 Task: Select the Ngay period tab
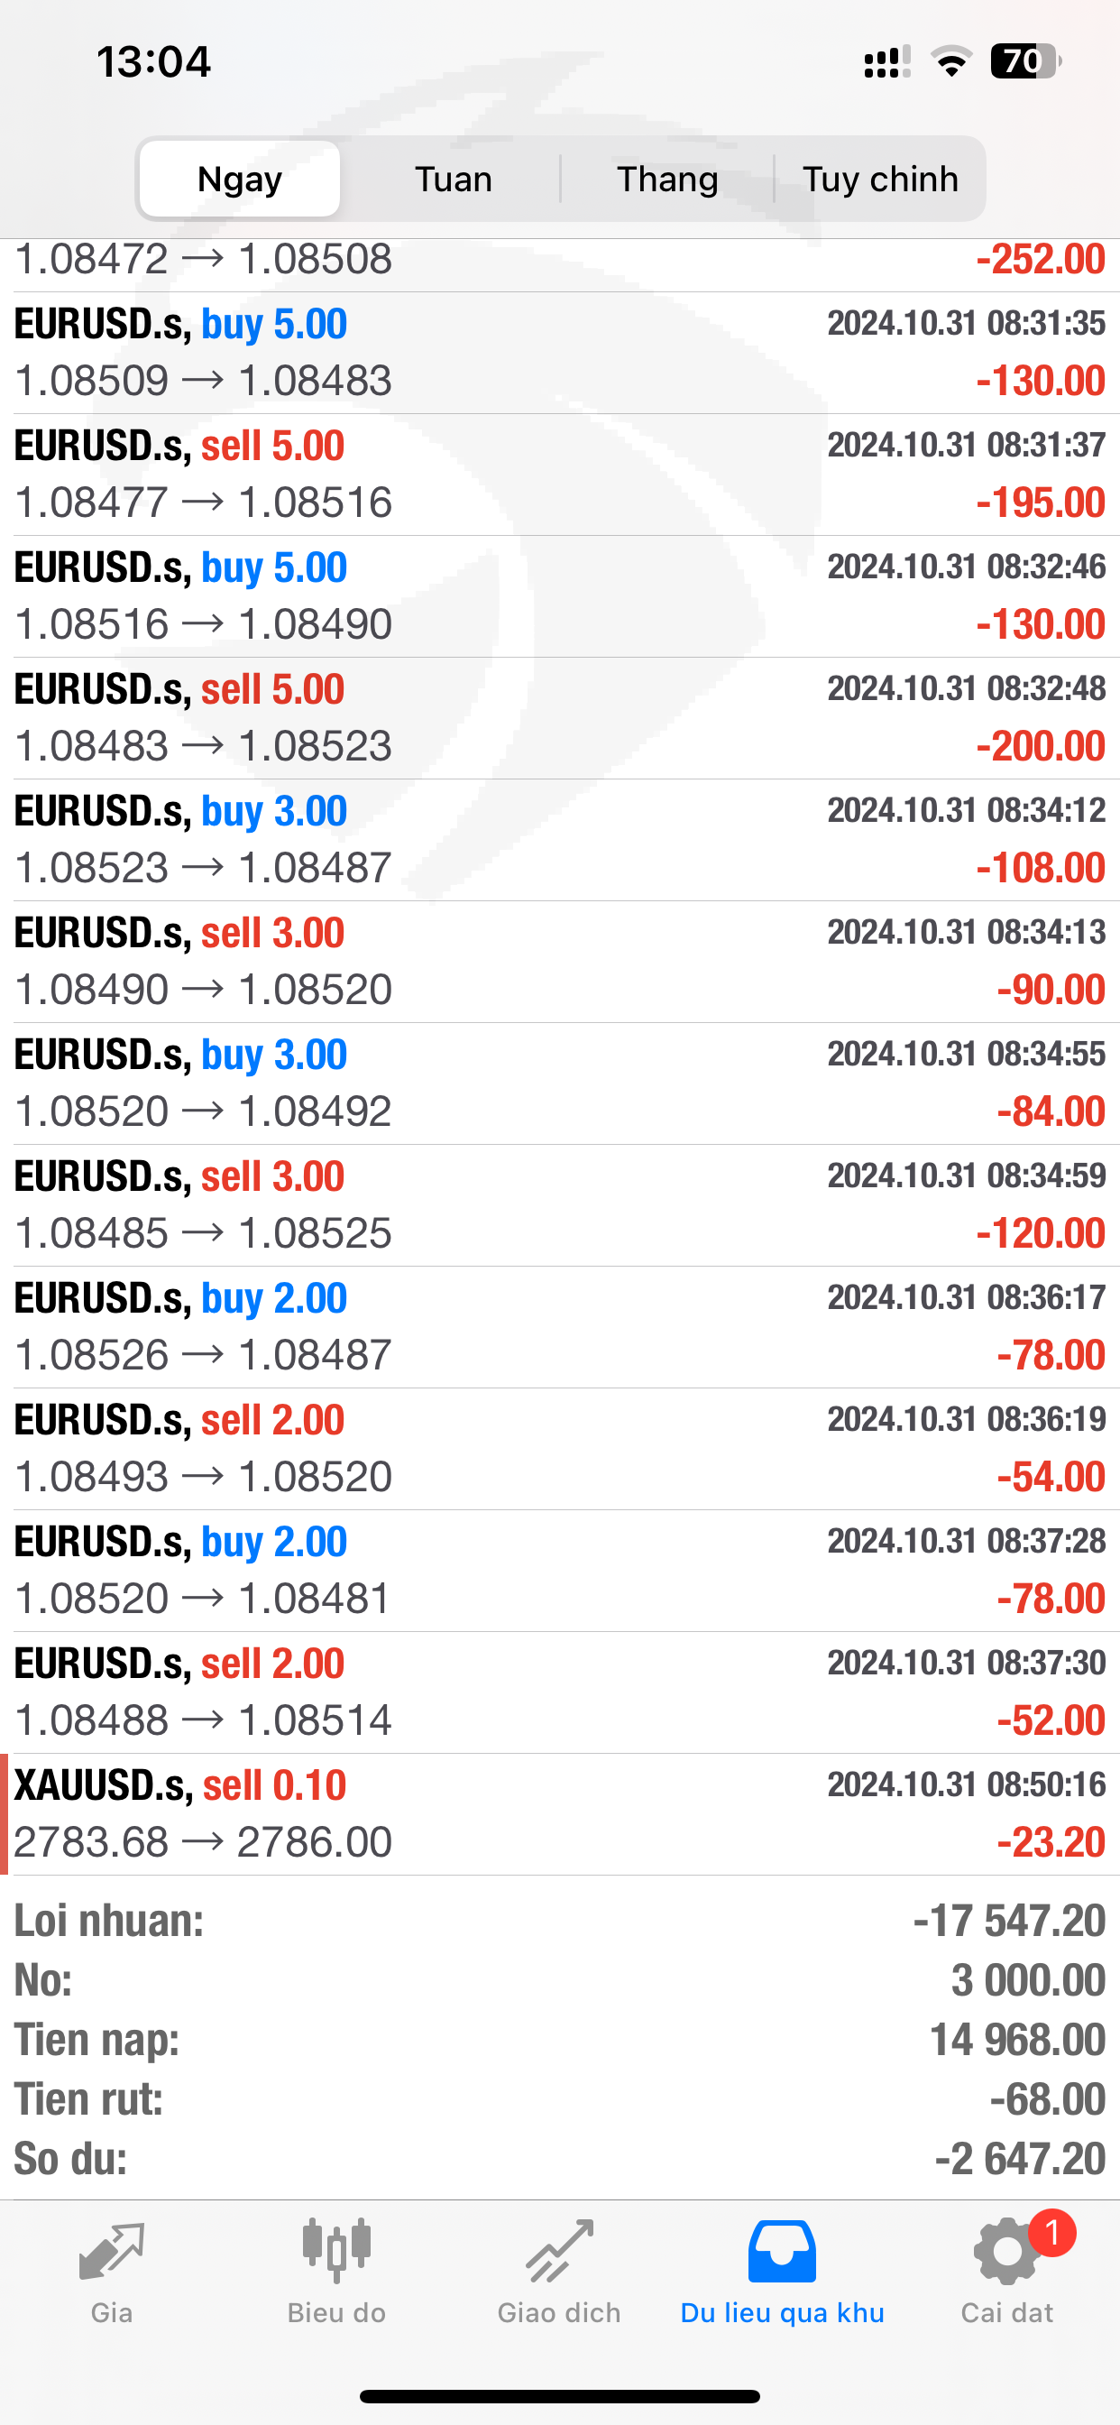pos(240,179)
